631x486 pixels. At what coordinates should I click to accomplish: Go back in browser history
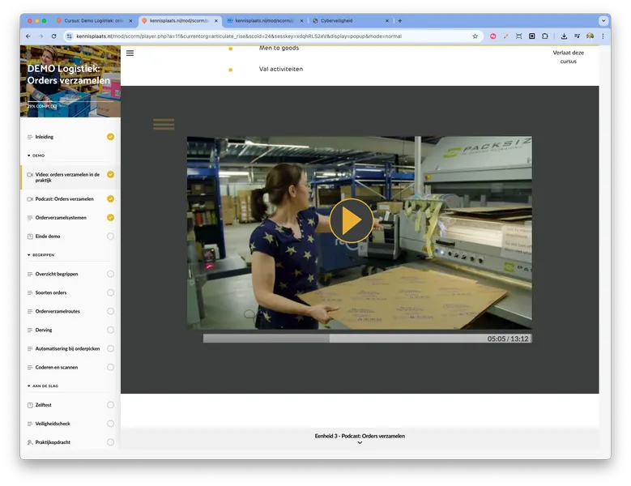(x=28, y=36)
